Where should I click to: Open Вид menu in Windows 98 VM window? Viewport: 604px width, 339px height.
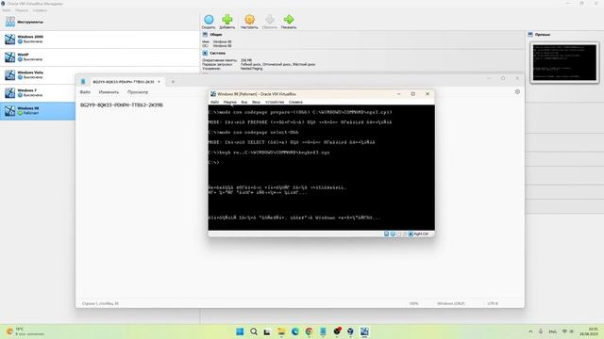[x=244, y=103]
